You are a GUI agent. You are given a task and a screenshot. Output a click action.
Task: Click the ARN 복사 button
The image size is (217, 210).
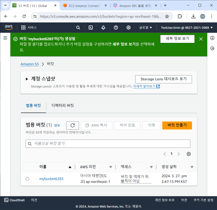97,125
